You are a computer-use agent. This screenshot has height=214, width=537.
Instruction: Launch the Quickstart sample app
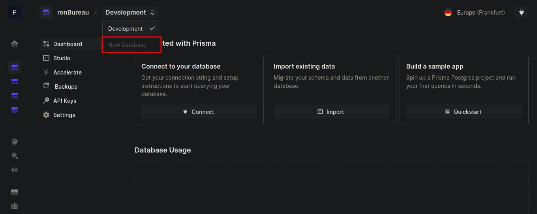[464, 112]
